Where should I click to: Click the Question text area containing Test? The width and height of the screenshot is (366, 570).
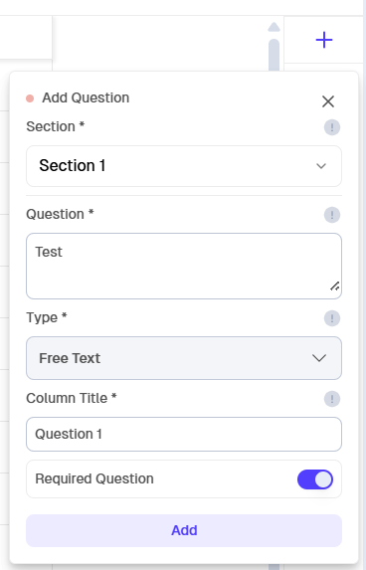(184, 266)
